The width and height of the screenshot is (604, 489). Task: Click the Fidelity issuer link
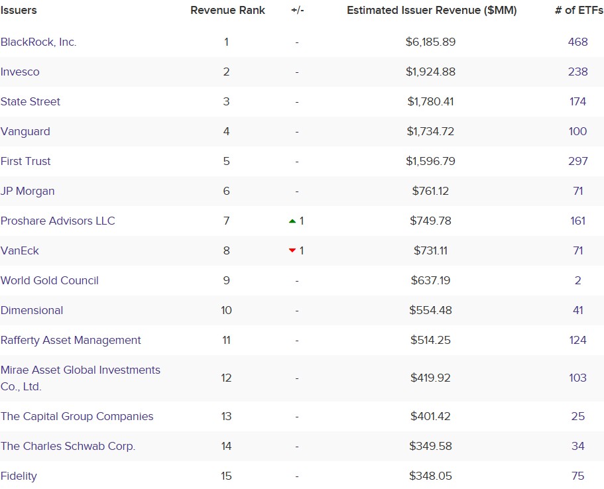point(19,476)
